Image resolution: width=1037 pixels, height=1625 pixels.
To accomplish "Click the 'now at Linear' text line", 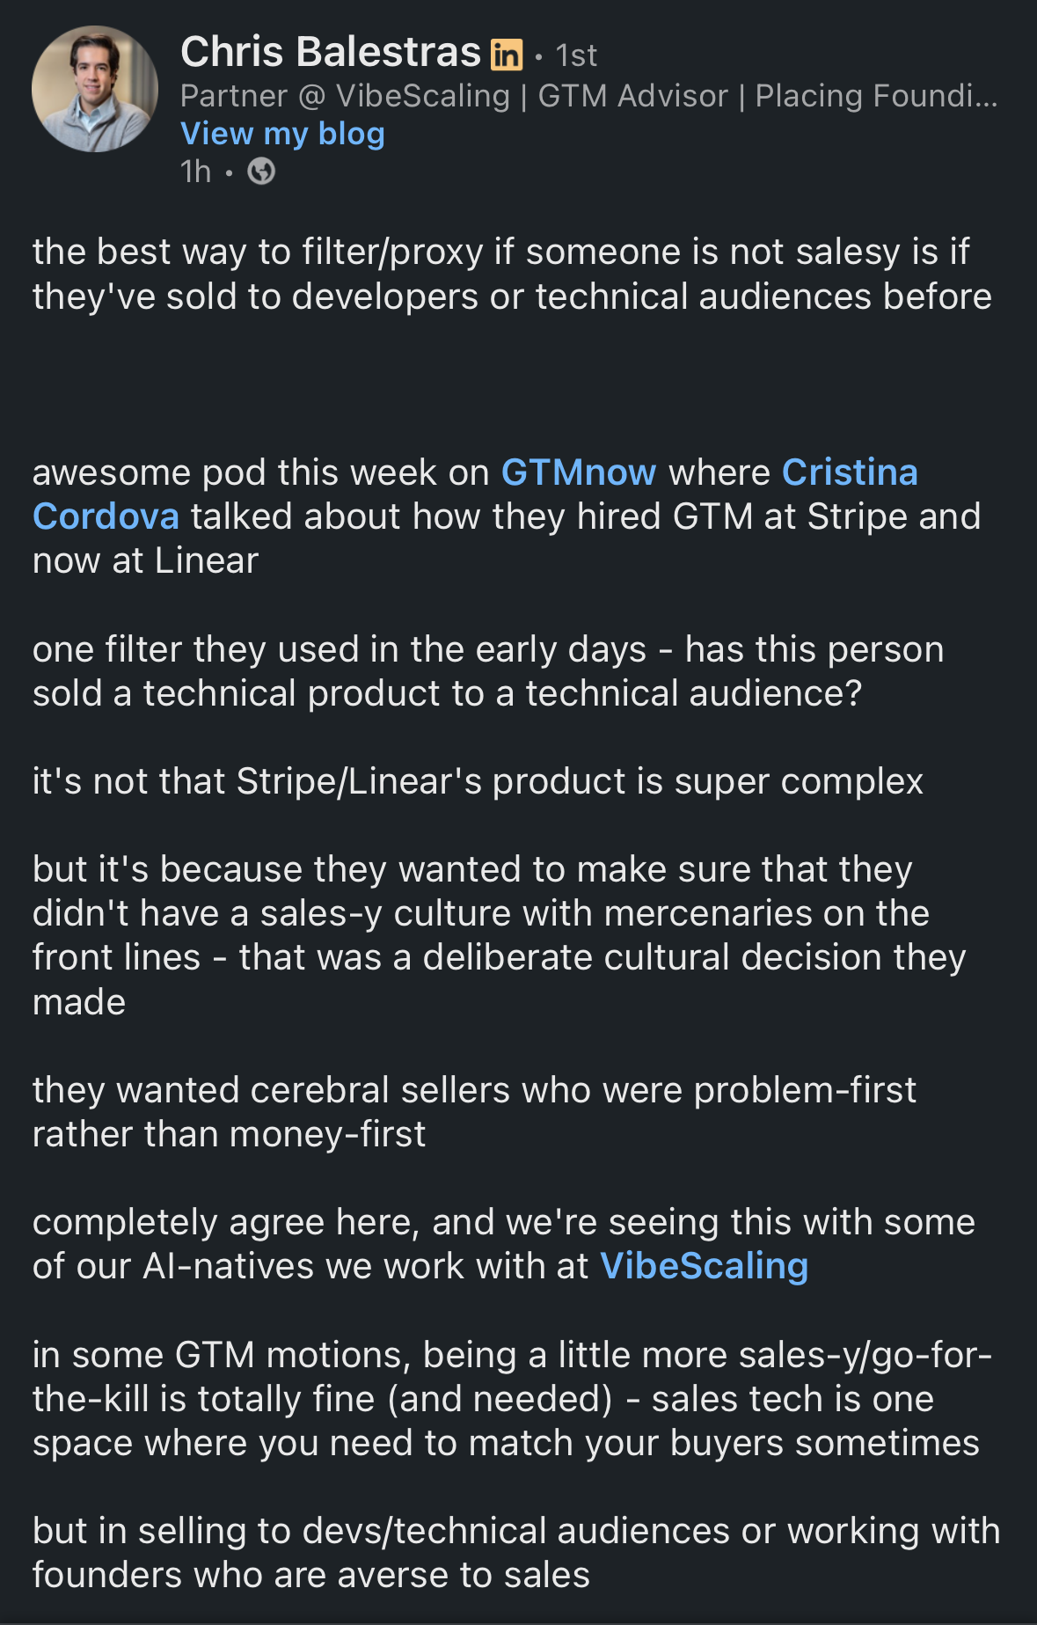I will click(145, 560).
